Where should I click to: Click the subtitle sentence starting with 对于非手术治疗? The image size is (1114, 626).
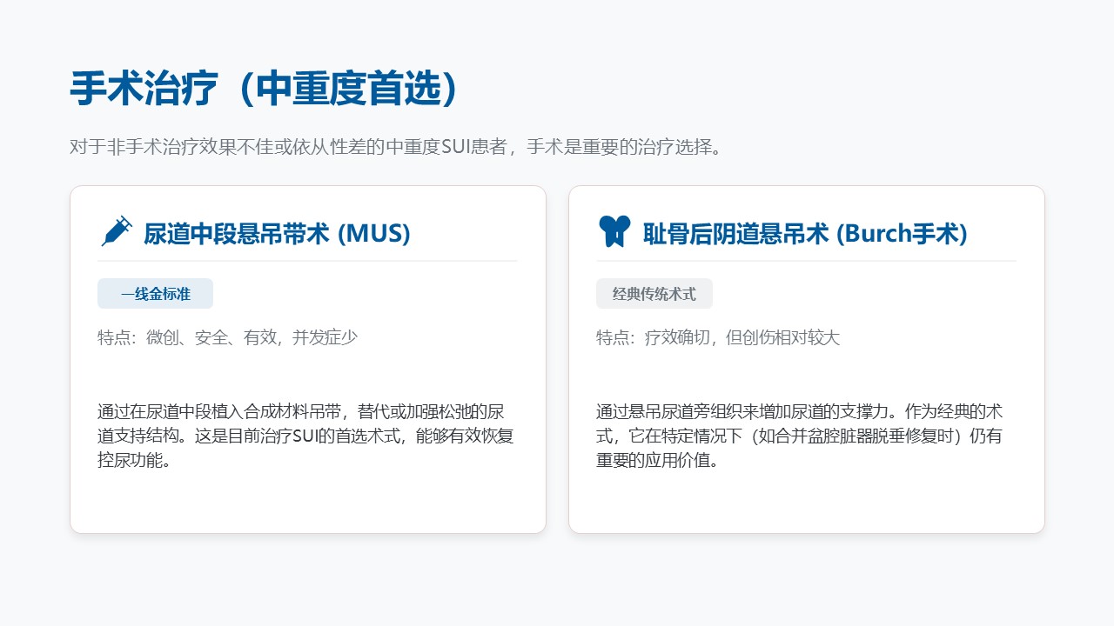(x=396, y=147)
